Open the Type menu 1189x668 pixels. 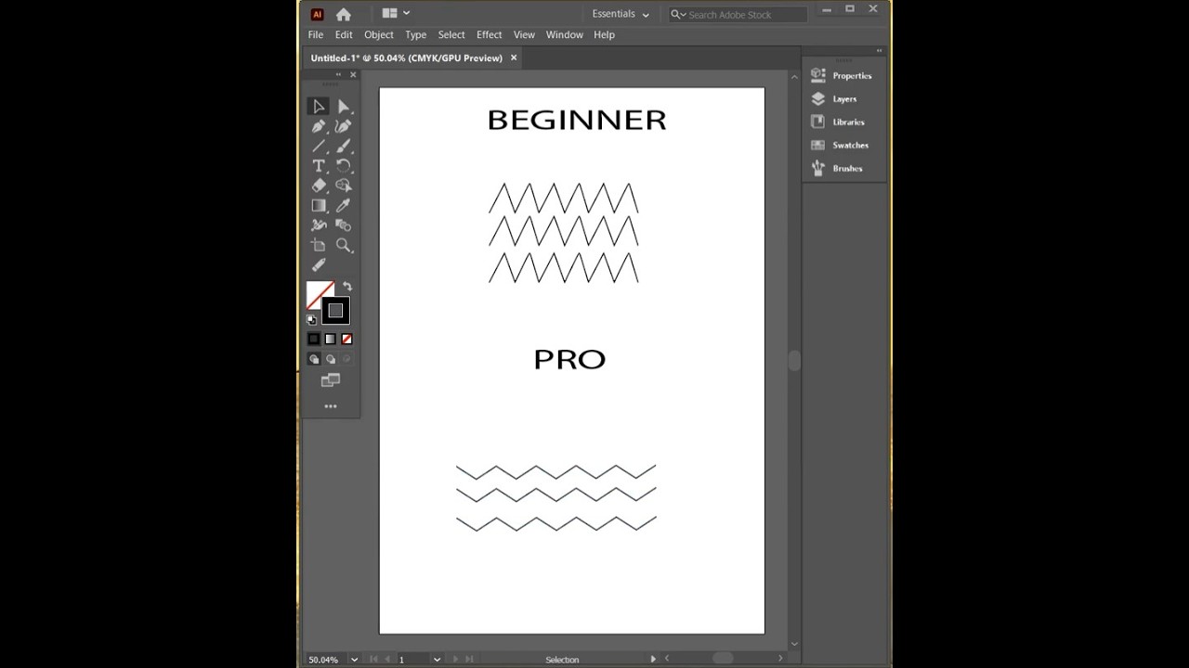[416, 34]
